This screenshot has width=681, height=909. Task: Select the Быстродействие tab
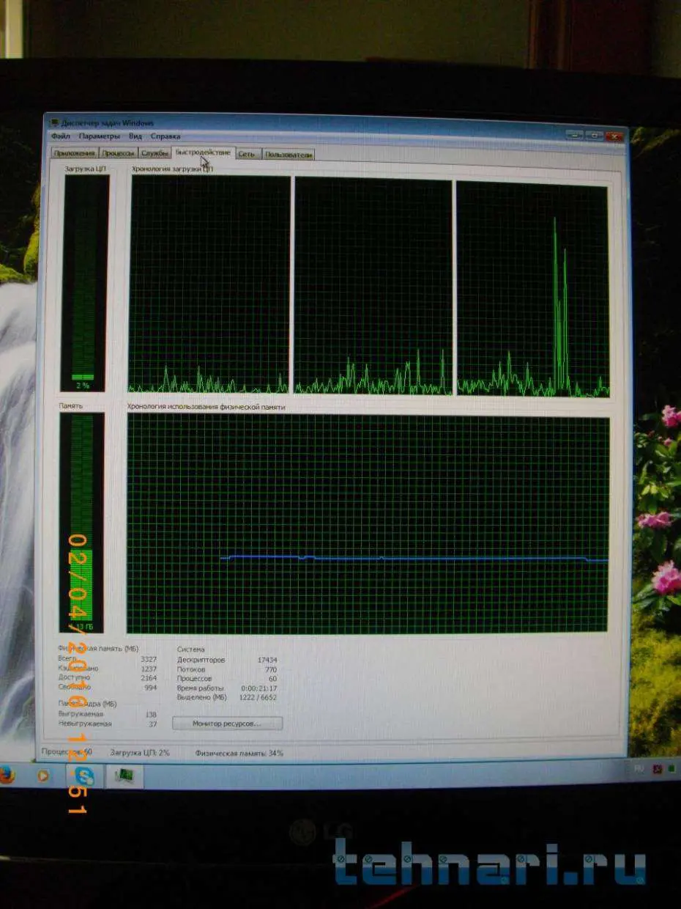(x=203, y=152)
